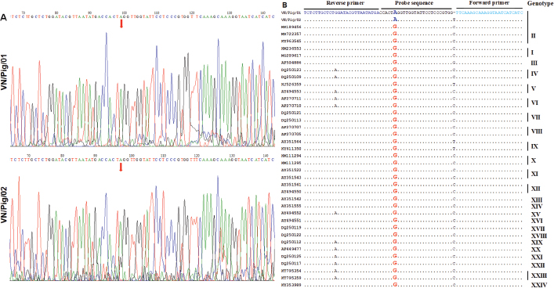Click genotype IX label
The image size is (554, 288).
tap(534, 146)
